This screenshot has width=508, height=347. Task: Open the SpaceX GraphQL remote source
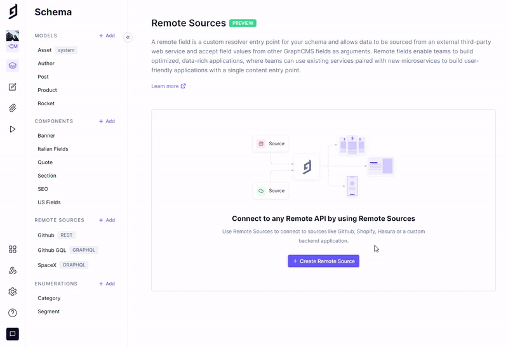click(x=47, y=265)
